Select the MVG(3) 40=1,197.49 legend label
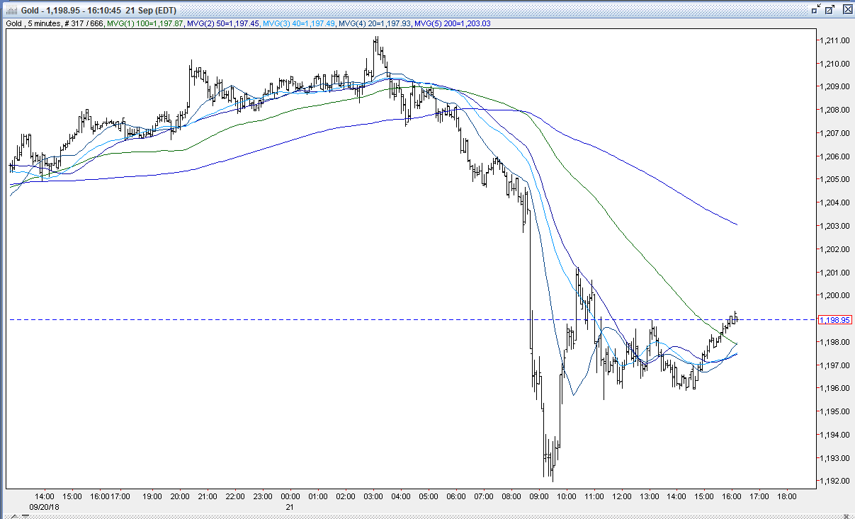 [x=299, y=23]
